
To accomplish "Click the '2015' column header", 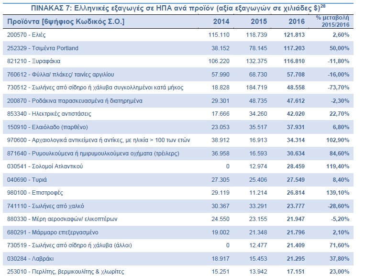I will pyautogui.click(x=259, y=22).
